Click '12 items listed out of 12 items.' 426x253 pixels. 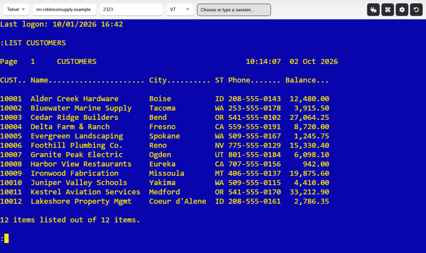(70, 220)
